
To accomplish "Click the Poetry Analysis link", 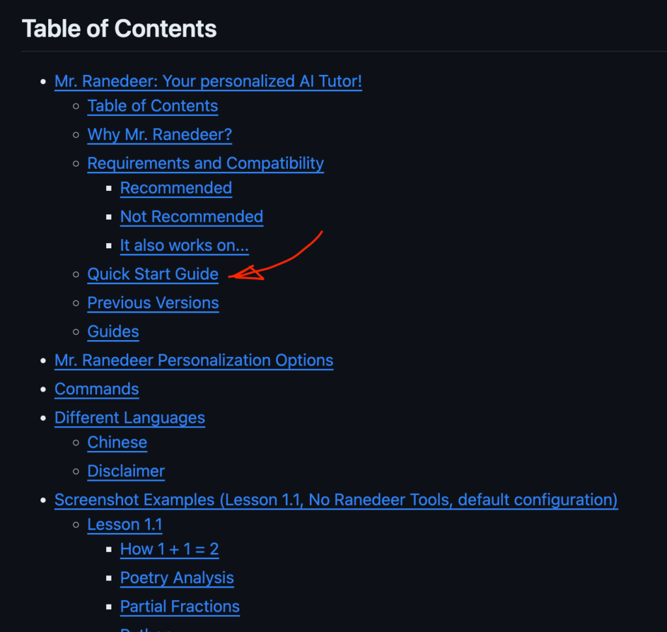I will pyautogui.click(x=177, y=578).
